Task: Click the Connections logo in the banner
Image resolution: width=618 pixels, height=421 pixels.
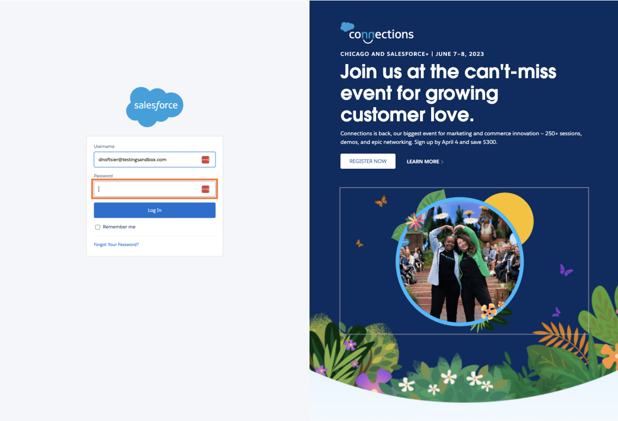Action: [377, 33]
